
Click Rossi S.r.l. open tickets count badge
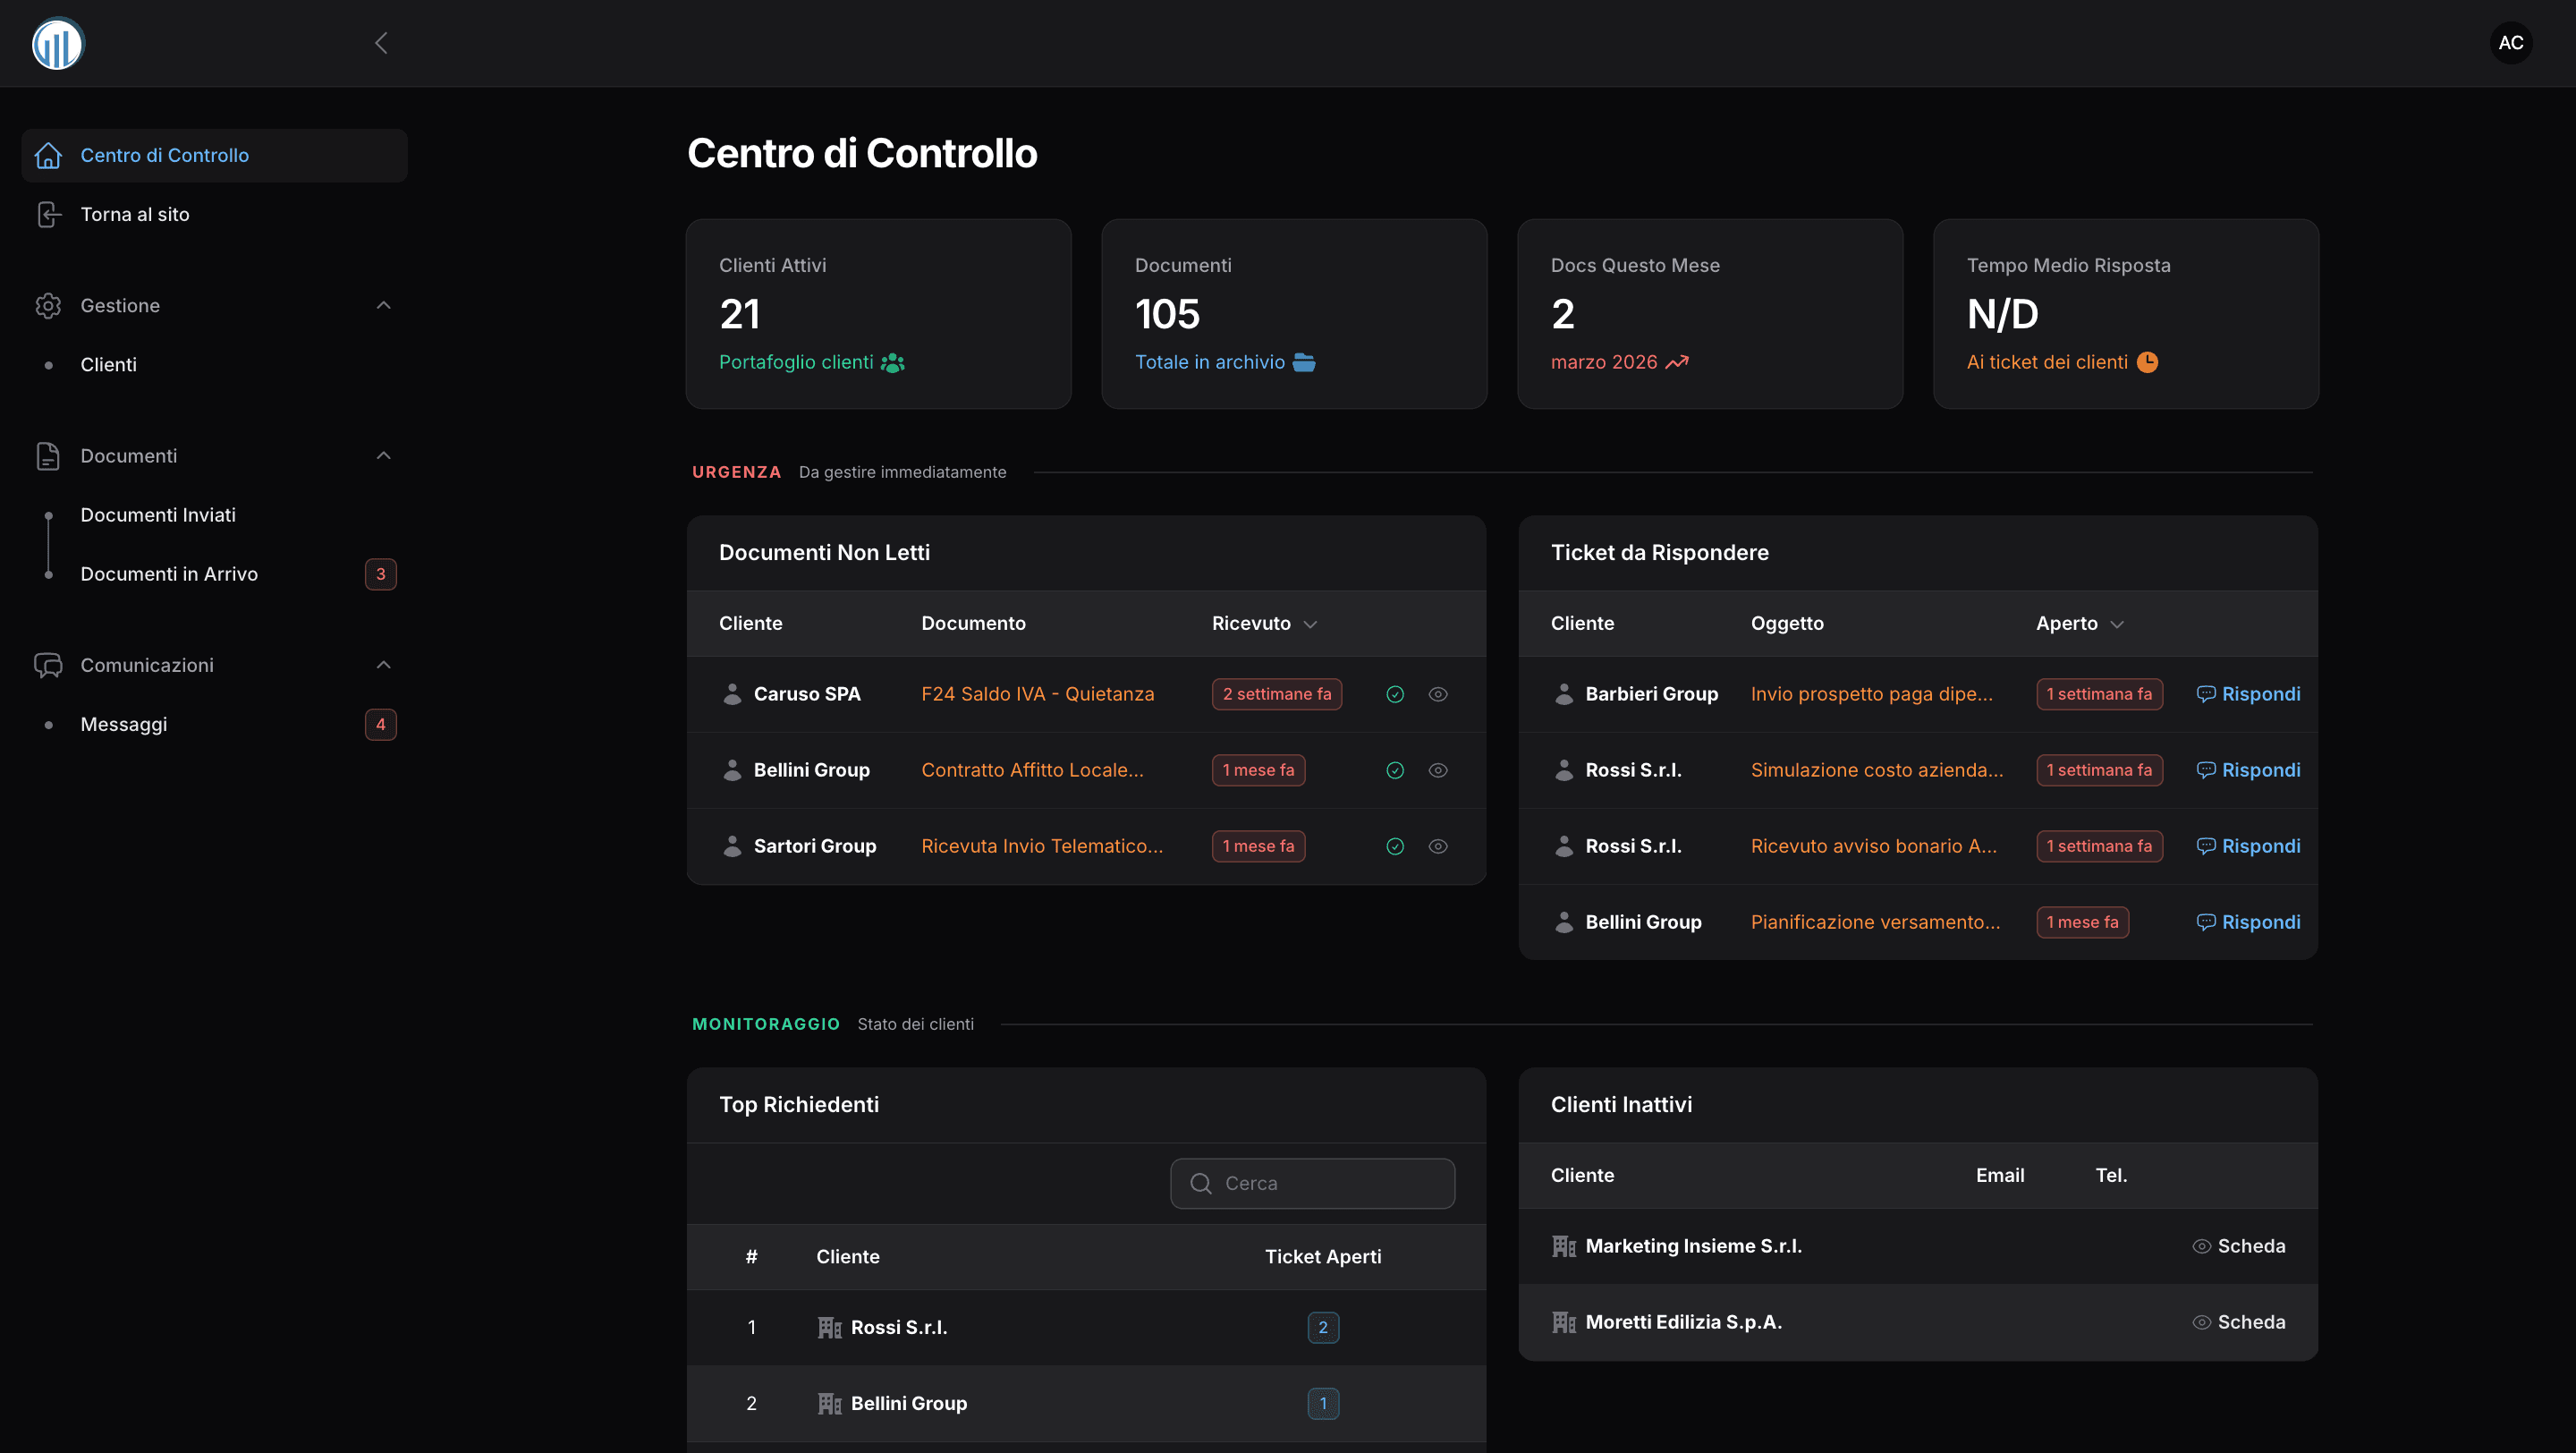click(x=1322, y=1327)
